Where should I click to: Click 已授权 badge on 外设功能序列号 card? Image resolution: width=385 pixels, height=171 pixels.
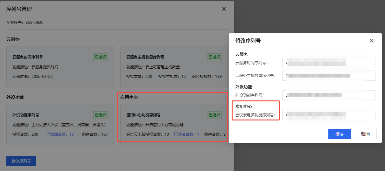coord(101,115)
